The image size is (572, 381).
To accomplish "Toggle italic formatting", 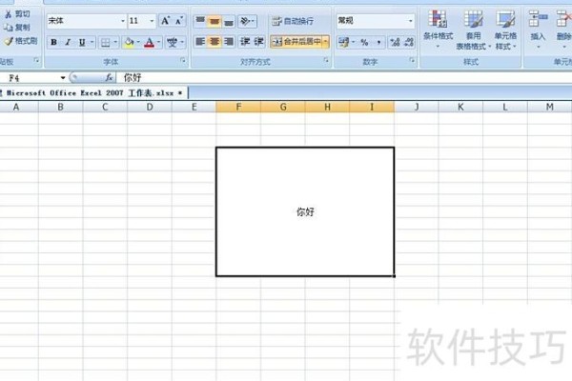I will [68, 42].
